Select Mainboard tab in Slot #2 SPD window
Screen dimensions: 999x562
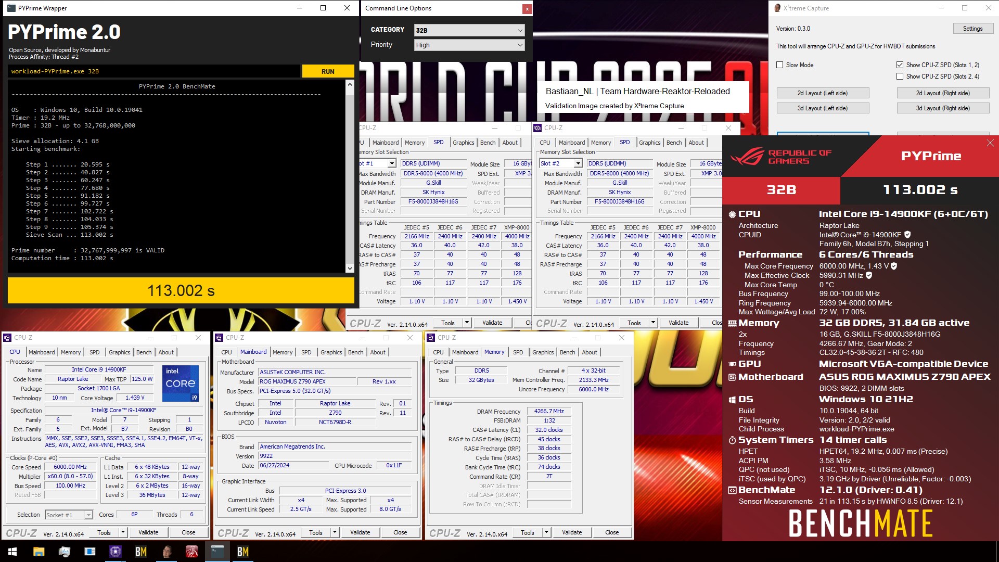tap(572, 143)
